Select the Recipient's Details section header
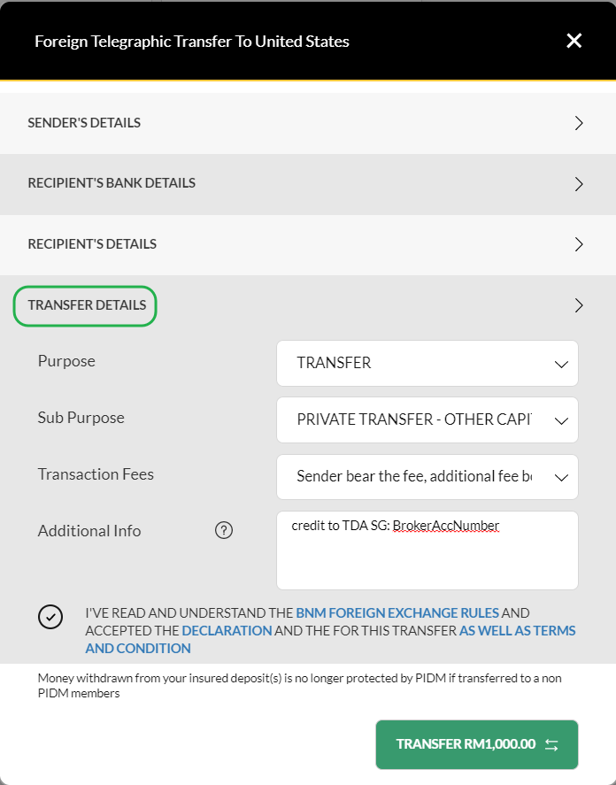The width and height of the screenshot is (616, 785). 92,244
